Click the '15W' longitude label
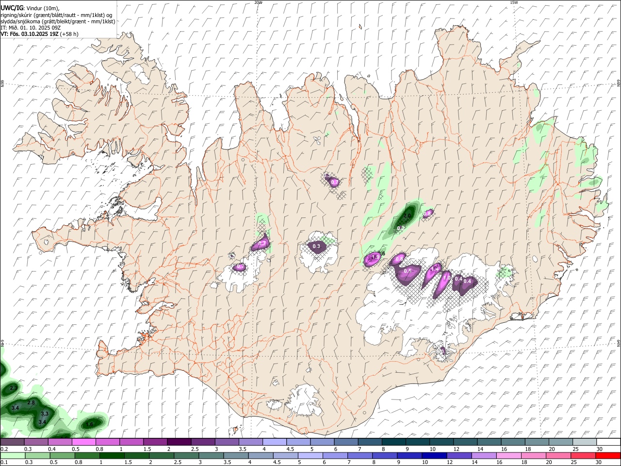621x466 pixels. (x=514, y=2)
